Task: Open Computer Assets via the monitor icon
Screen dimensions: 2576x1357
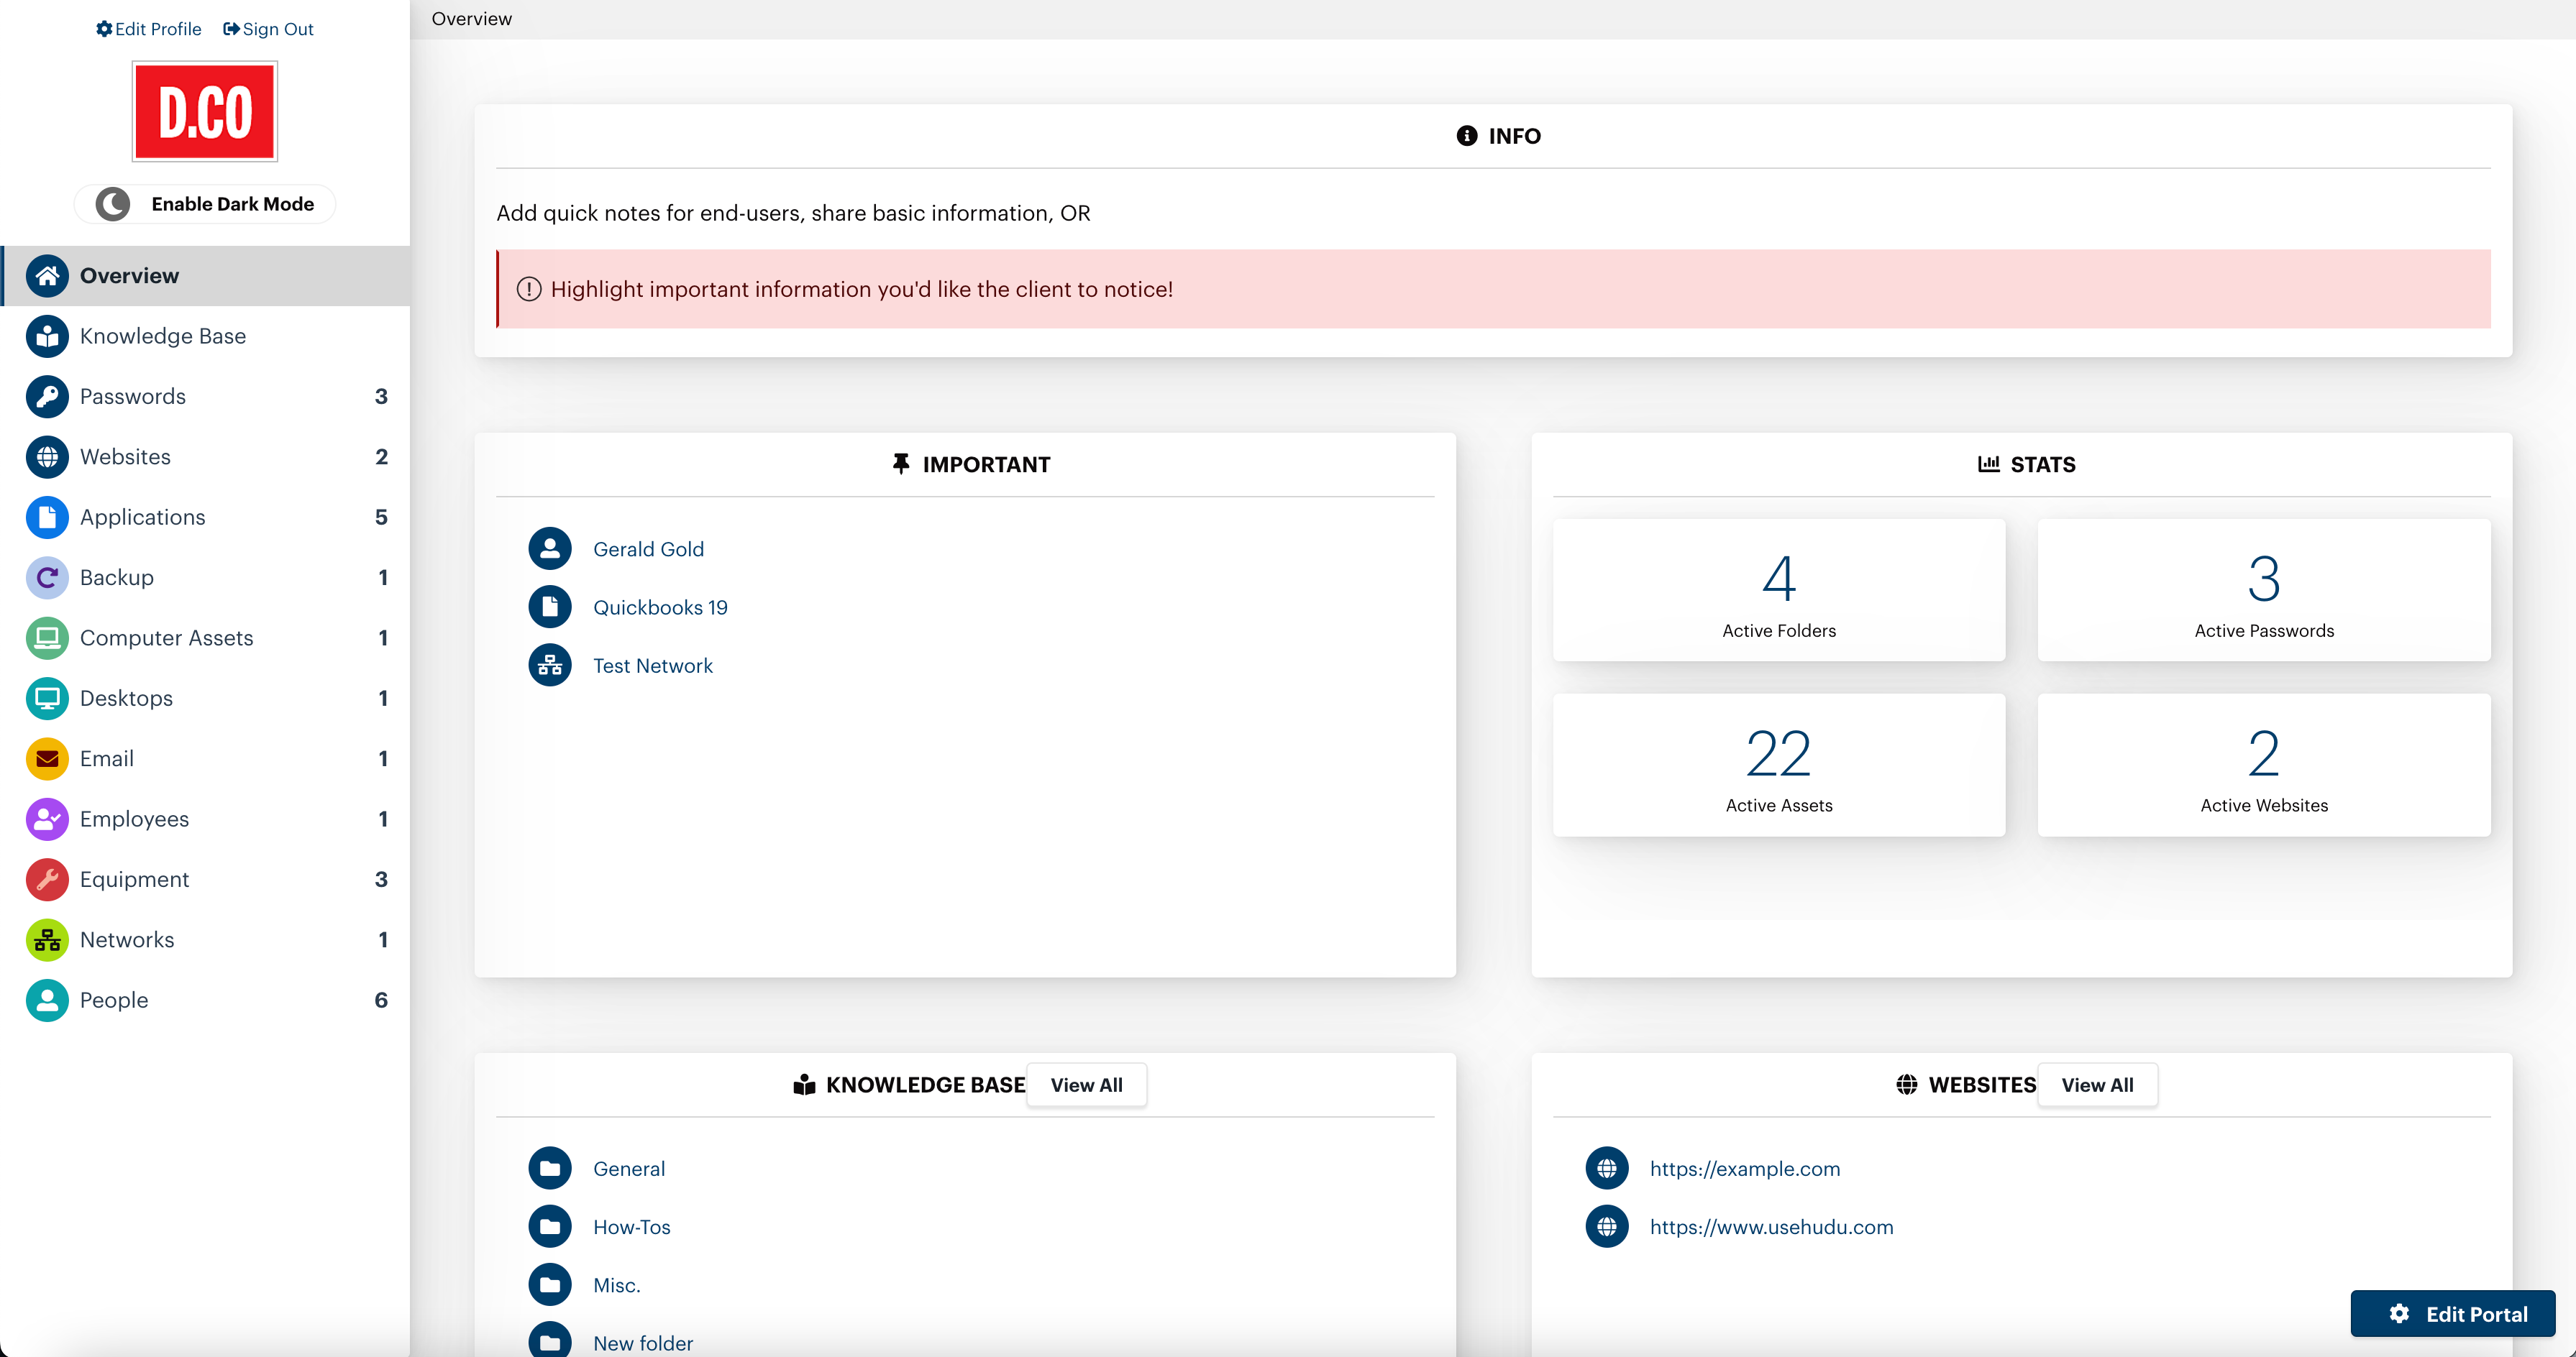Action: pos(46,638)
